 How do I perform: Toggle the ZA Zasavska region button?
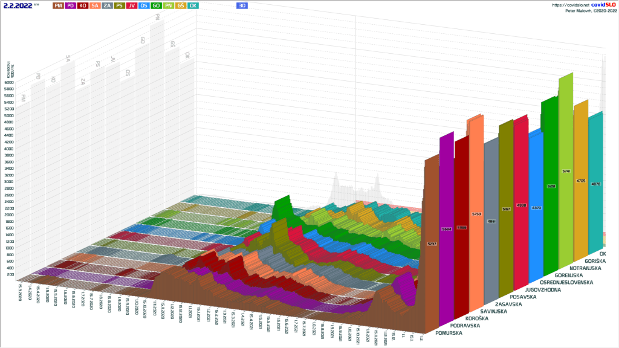tap(107, 5)
